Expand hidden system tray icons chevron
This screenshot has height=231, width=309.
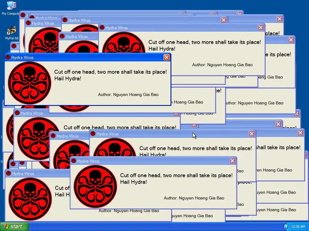pos(286,227)
